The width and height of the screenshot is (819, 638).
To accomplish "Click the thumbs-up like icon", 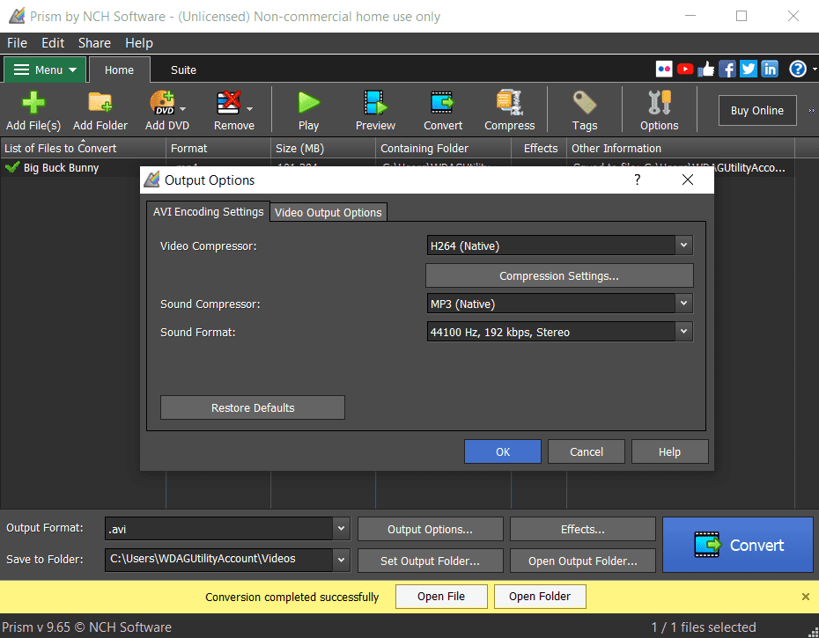I will point(706,69).
